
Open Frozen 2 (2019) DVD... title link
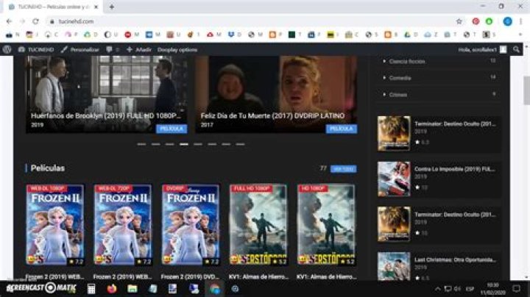click(x=191, y=276)
